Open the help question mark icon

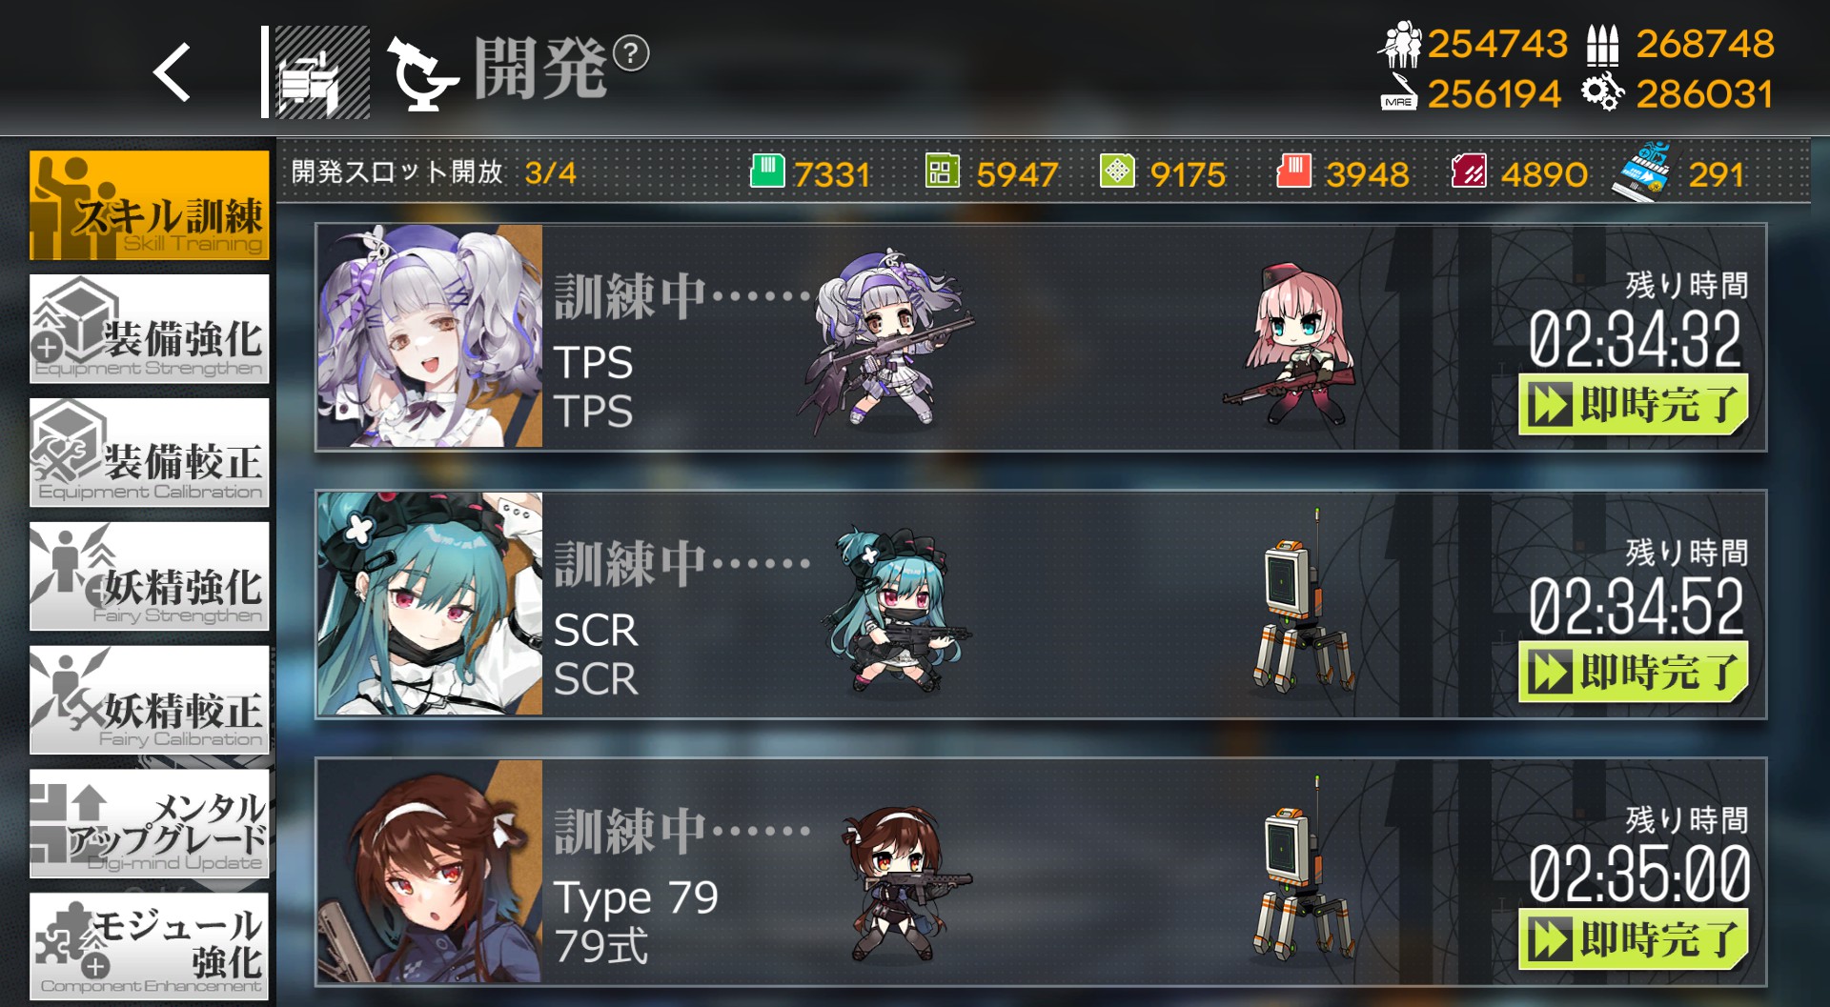tap(630, 53)
